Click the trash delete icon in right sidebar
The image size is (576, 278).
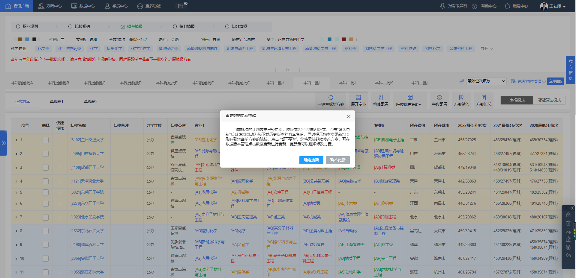tap(568, 223)
